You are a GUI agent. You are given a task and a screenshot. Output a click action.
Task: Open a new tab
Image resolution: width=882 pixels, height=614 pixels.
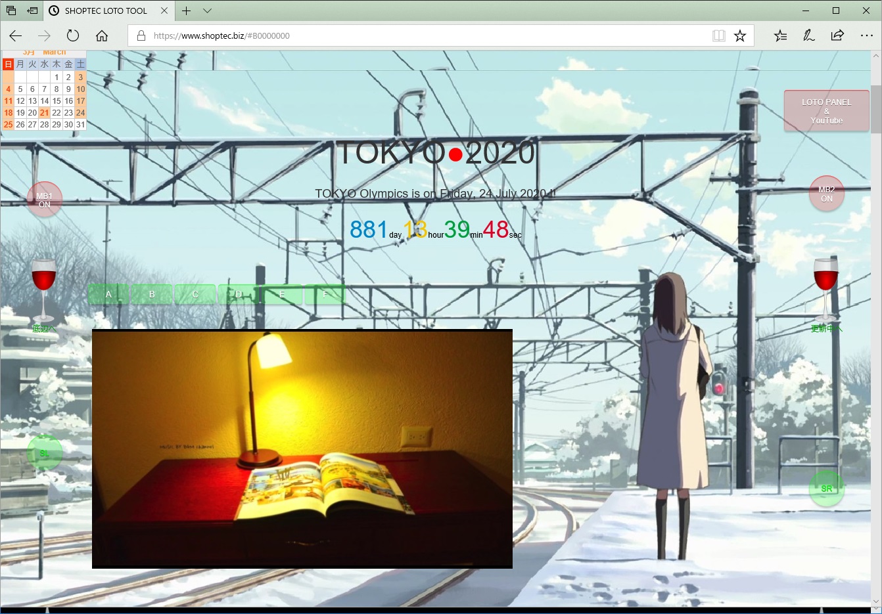point(187,11)
